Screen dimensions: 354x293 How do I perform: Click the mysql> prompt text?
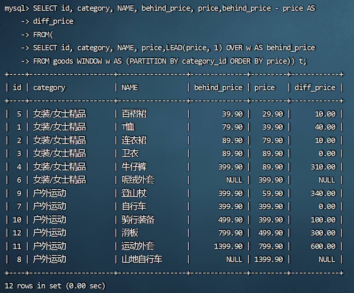click(17, 8)
